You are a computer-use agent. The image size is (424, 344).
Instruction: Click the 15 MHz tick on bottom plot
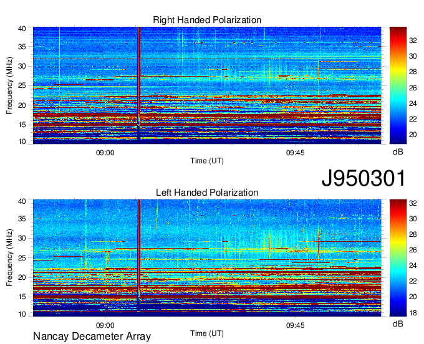[22, 297]
